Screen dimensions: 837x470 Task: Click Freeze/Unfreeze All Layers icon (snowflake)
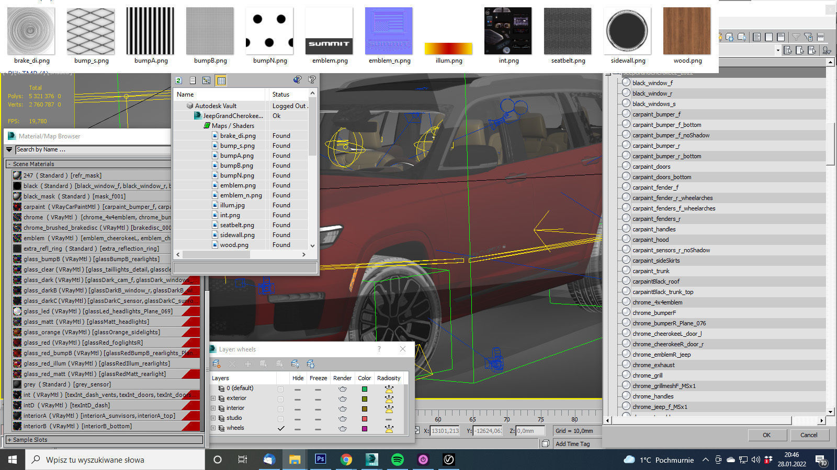pos(311,364)
